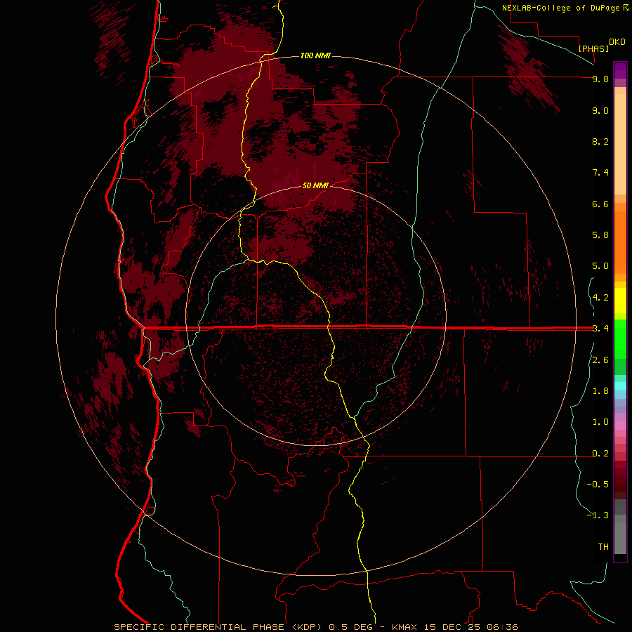
Task: Click the 100 NMI range ring label
Action: (x=315, y=55)
